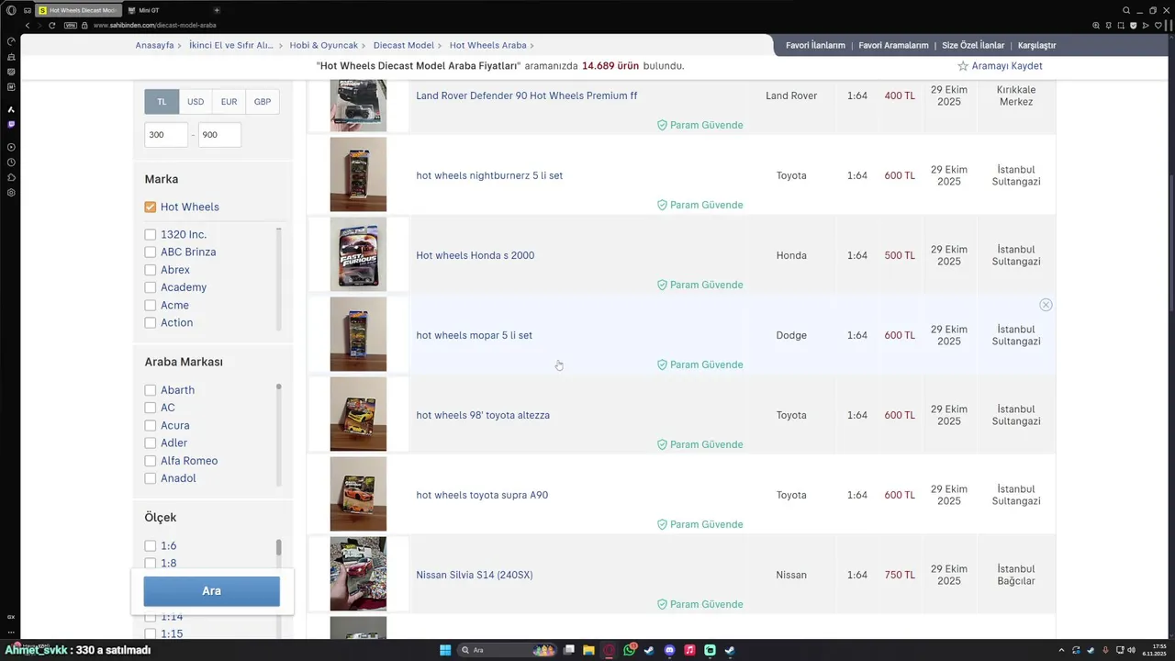Click the minimum price field showing 300
This screenshot has height=661, width=1175.
tap(166, 135)
